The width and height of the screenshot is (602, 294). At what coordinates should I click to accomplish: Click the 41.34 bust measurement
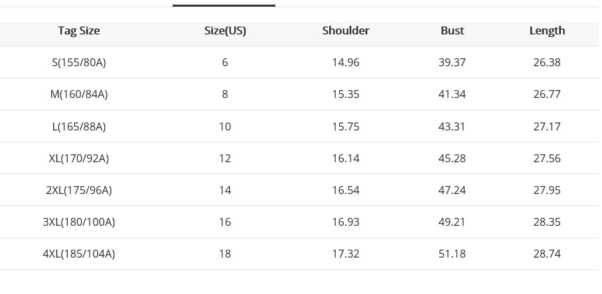452,94
